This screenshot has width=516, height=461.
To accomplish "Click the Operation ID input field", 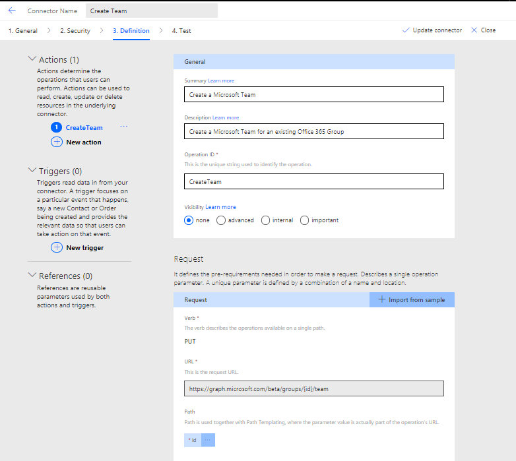I will click(x=314, y=181).
